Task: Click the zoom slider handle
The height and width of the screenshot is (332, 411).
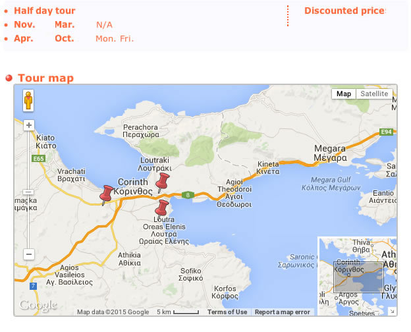Action: tap(28, 192)
